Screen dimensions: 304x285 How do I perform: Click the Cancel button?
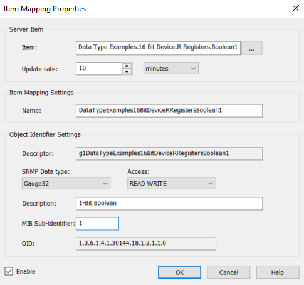(229, 272)
